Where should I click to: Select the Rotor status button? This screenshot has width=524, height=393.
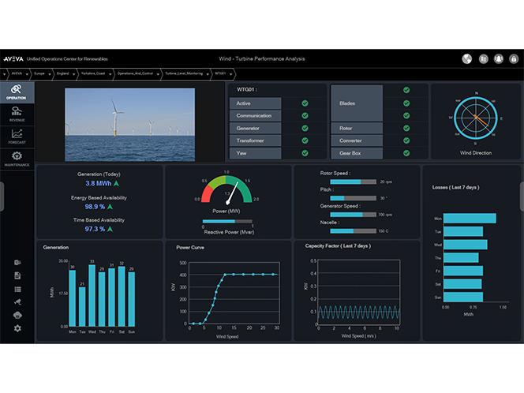tap(357, 128)
